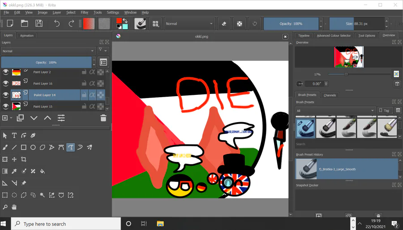Select the Colour Picker eyedropper tool
This screenshot has height=230, width=403.
14,171
